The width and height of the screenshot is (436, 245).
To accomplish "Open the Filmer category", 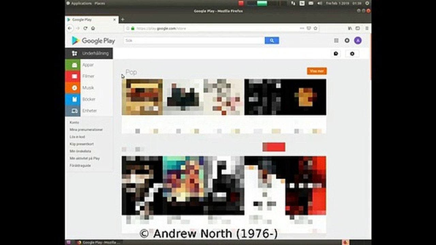I will [x=88, y=76].
